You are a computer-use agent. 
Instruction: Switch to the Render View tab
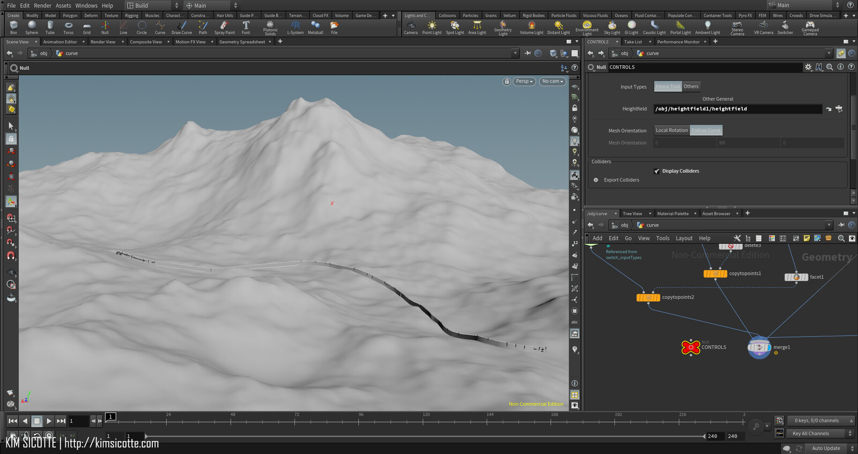click(103, 41)
